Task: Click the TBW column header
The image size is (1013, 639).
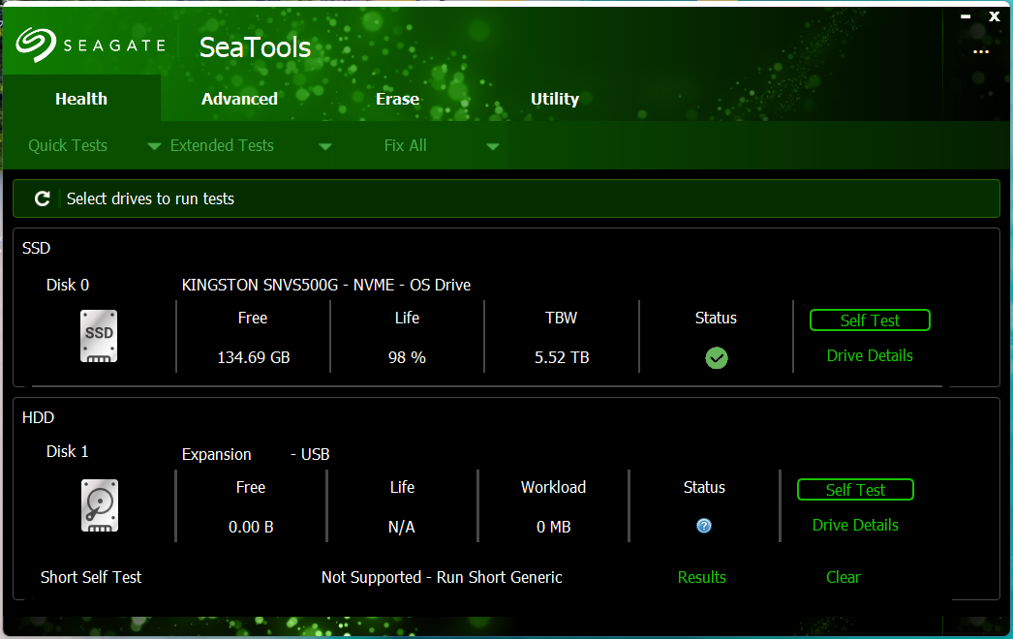Action: [x=562, y=318]
